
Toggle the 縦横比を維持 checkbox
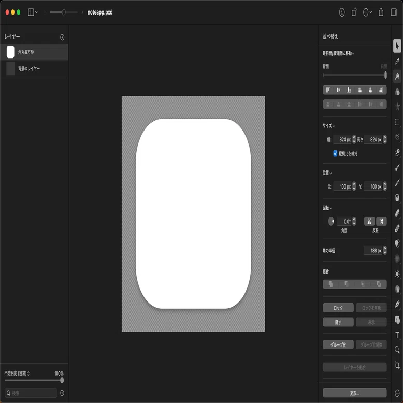335,153
